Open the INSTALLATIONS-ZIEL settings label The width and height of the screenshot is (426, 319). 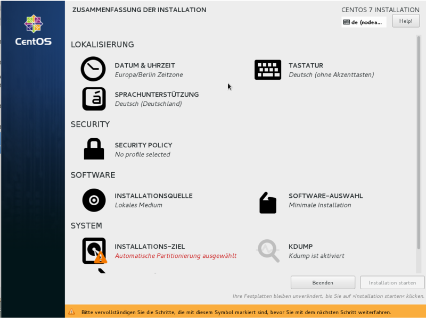click(150, 247)
